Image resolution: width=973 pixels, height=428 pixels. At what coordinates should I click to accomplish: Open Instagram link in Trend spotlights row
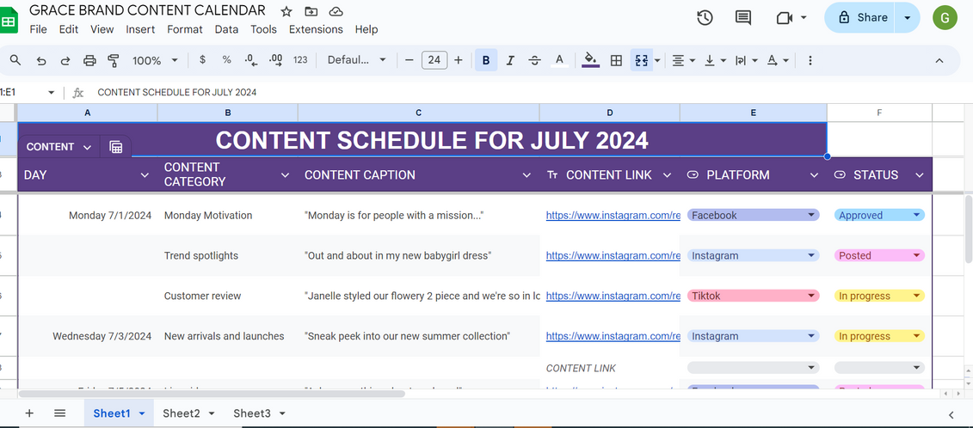[613, 255]
